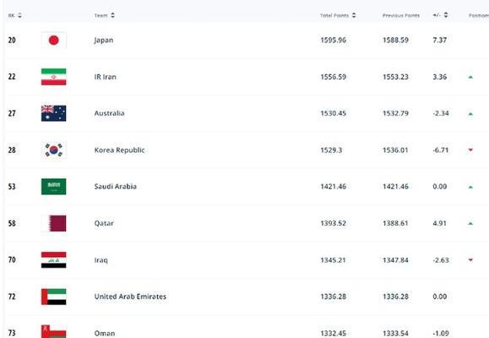This screenshot has width=489, height=338.
Task: Open the Japan team link
Action: 104,41
